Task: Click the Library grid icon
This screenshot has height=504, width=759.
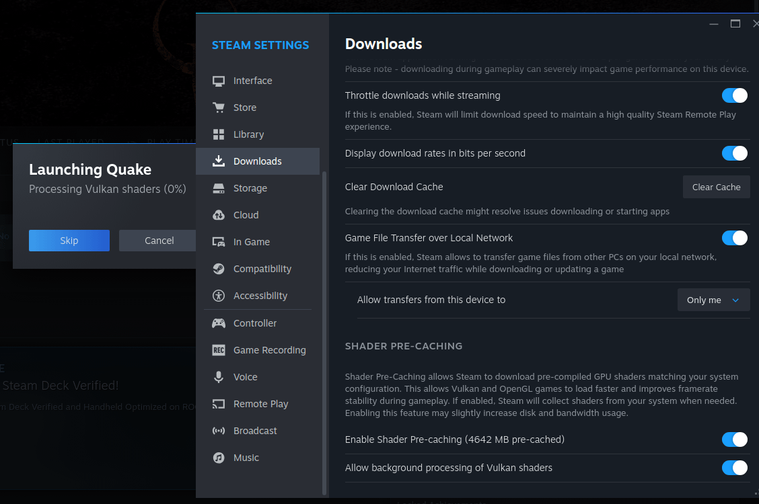Action: pos(219,134)
